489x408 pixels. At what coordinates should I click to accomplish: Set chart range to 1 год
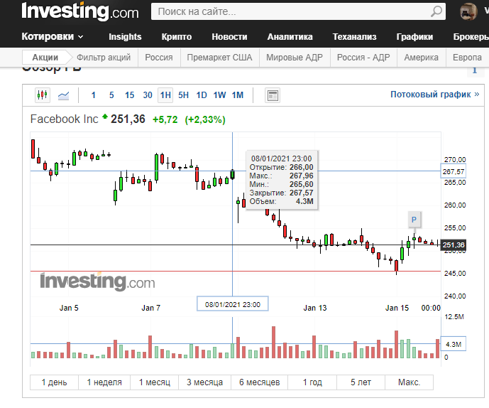pyautogui.click(x=312, y=382)
